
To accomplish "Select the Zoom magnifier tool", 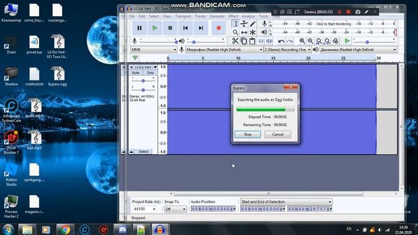I will [235, 32].
